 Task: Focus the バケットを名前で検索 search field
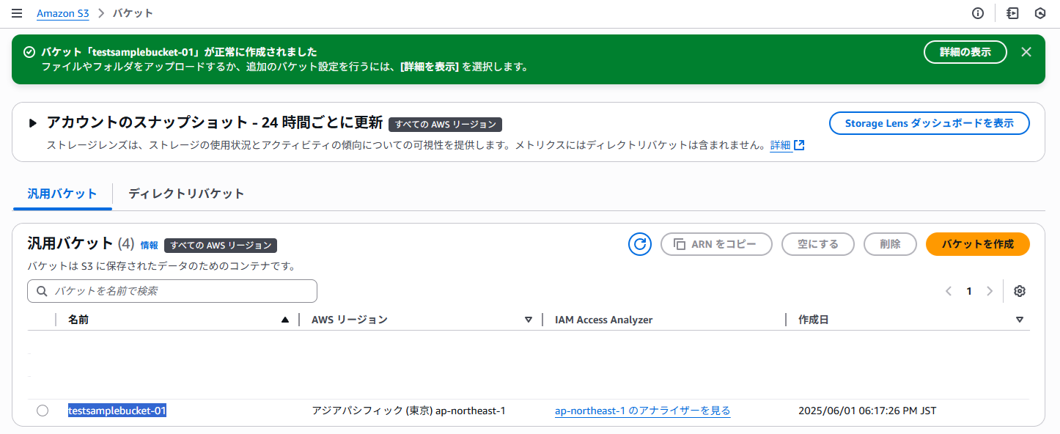pos(172,291)
